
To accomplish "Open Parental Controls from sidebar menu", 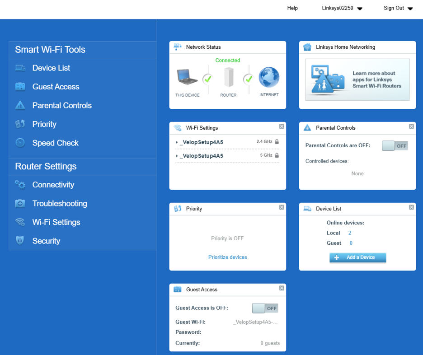I will pos(62,105).
